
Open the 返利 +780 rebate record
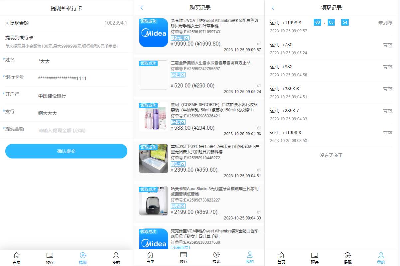331,48
